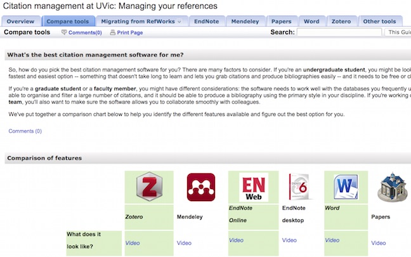Click the Mendeley logo icon
This screenshot has height=257, width=411.
tap(201, 187)
